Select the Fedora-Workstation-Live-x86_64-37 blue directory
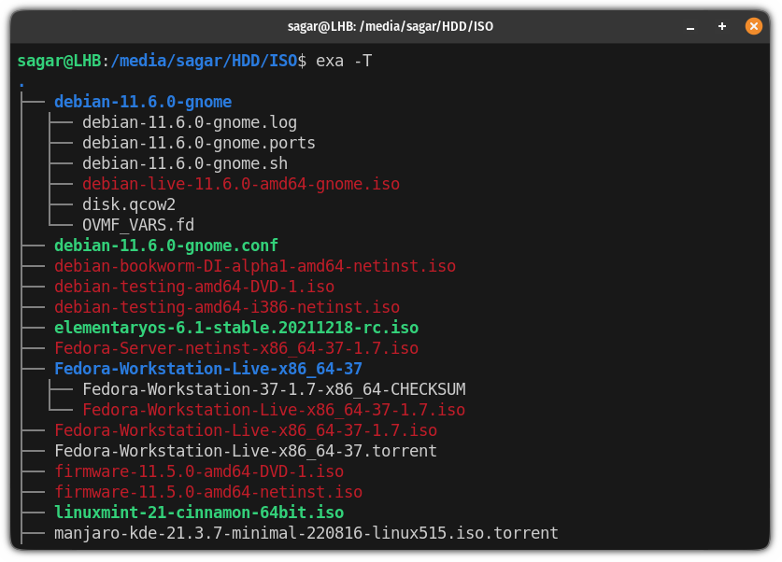 point(208,369)
